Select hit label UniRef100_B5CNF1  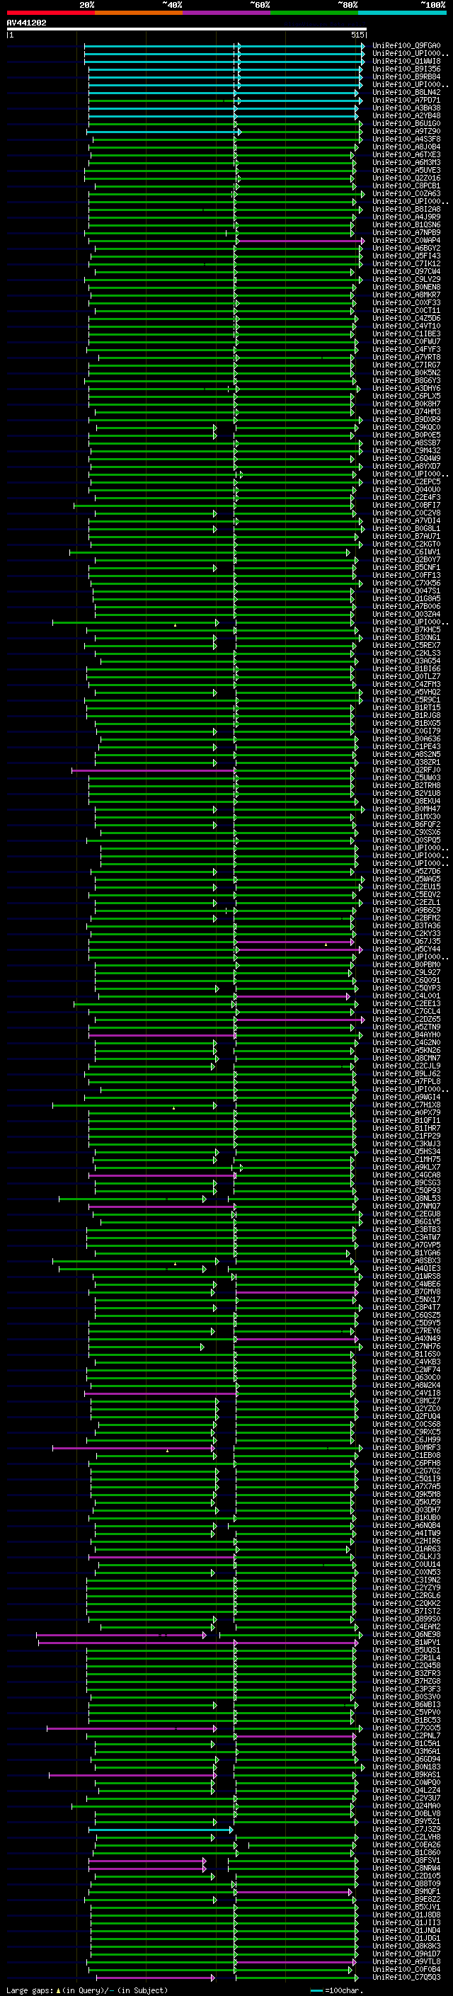pyautogui.click(x=406, y=567)
